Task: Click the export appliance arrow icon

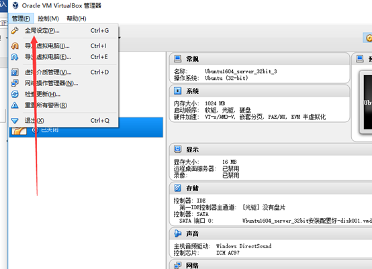Action: point(15,57)
